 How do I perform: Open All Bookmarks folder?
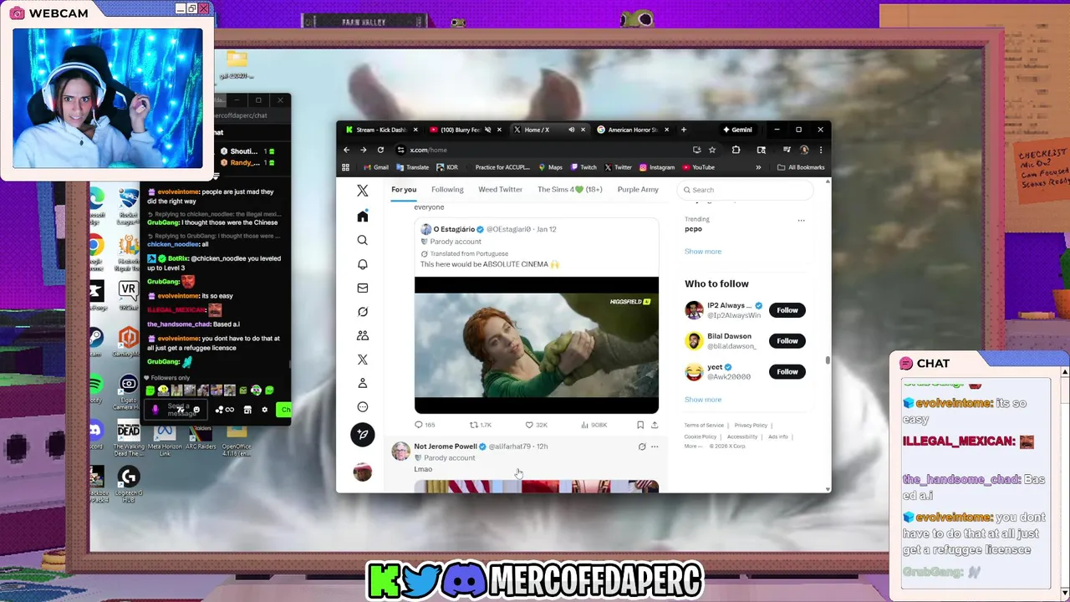(x=801, y=167)
